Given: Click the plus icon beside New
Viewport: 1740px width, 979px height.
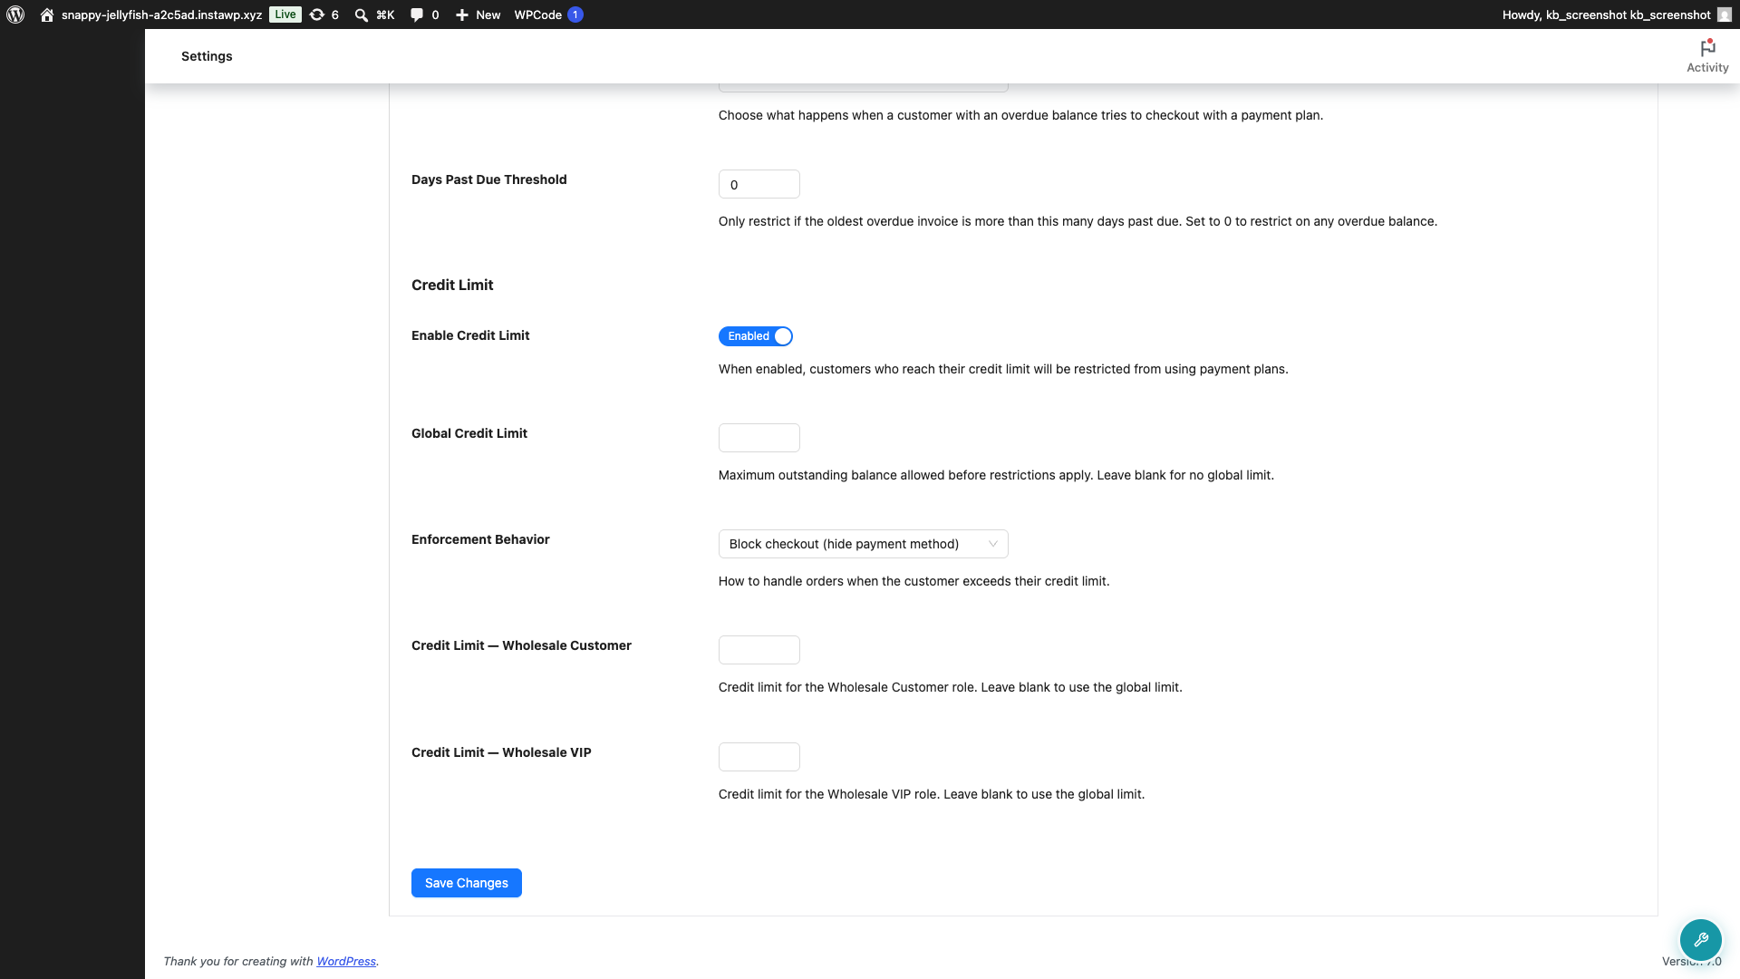Looking at the screenshot, I should click(x=461, y=15).
